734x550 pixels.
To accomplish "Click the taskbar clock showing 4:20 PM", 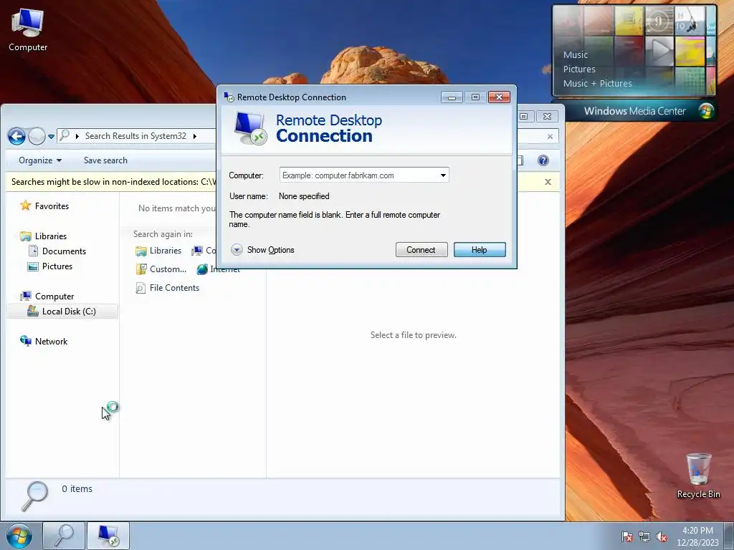I will pyautogui.click(x=697, y=536).
